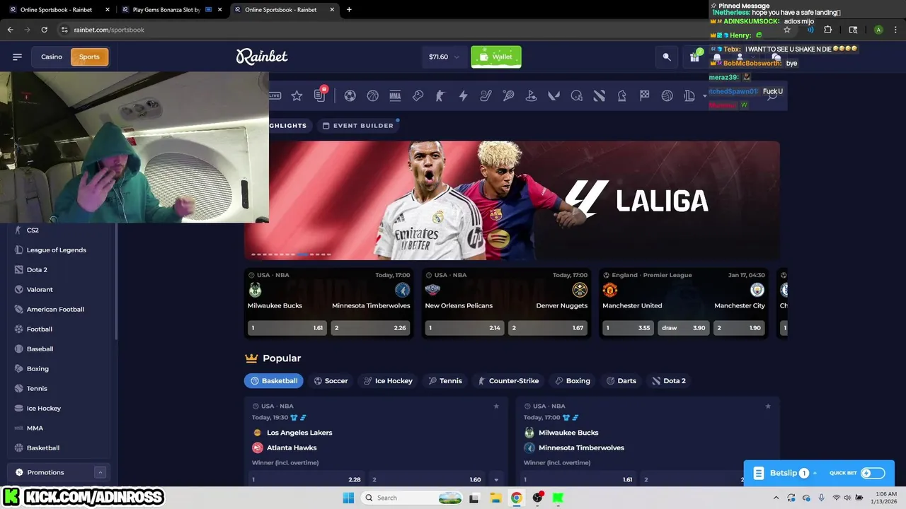906x509 pixels.
Task: Select the chess knight sport icon
Action: coord(621,95)
